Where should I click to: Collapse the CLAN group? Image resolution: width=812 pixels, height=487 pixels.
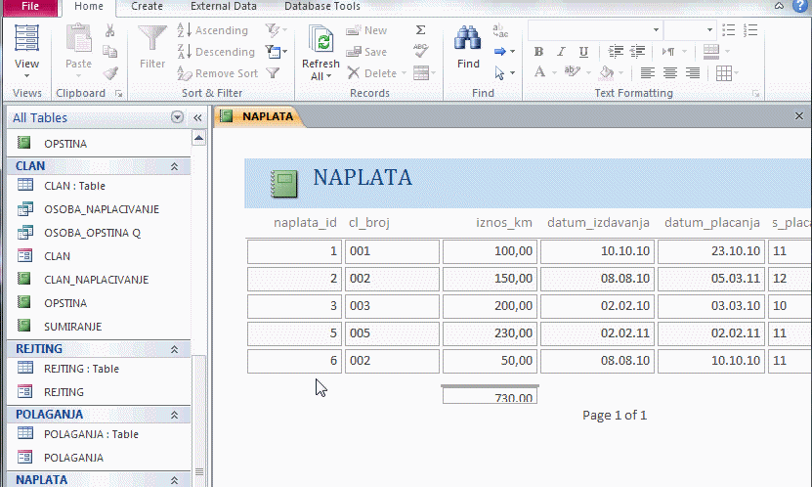[x=175, y=166]
